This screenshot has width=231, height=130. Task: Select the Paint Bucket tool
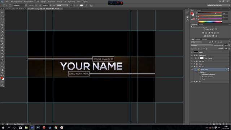coord(2,47)
